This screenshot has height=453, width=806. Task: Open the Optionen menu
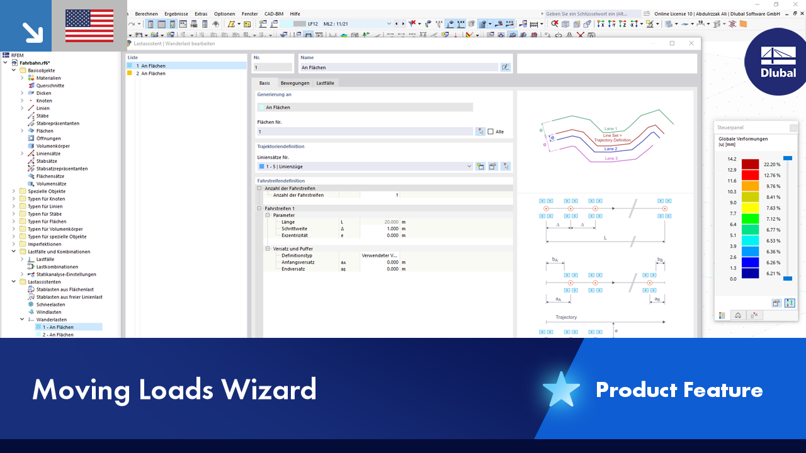click(x=224, y=13)
